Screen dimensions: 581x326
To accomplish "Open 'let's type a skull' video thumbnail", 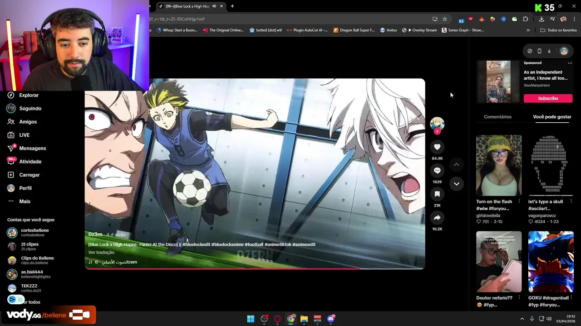I will pyautogui.click(x=551, y=165).
